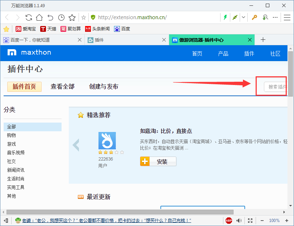Show the previous featured plugin with the left arrow
Viewport: 294px width, 226px height.
(76, 144)
